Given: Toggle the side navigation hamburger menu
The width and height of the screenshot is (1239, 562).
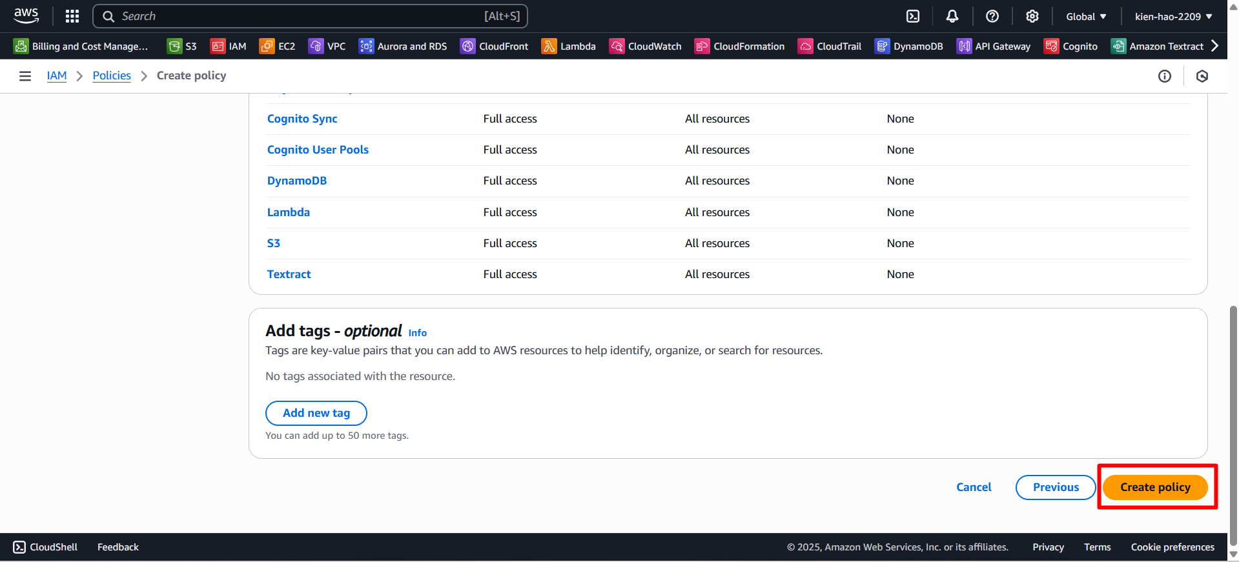Looking at the screenshot, I should tap(25, 76).
